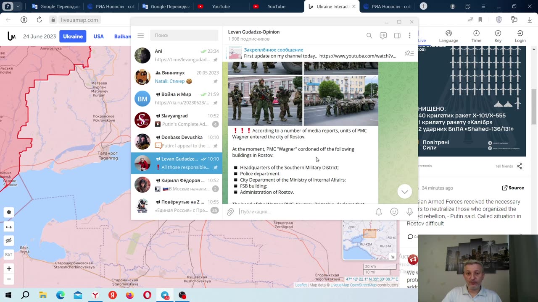
Task: Click the Source link on news item
Action: point(513,188)
